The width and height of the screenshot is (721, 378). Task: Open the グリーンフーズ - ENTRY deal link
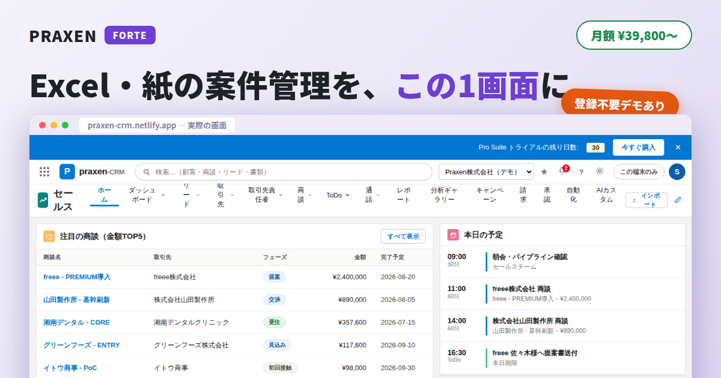click(82, 345)
